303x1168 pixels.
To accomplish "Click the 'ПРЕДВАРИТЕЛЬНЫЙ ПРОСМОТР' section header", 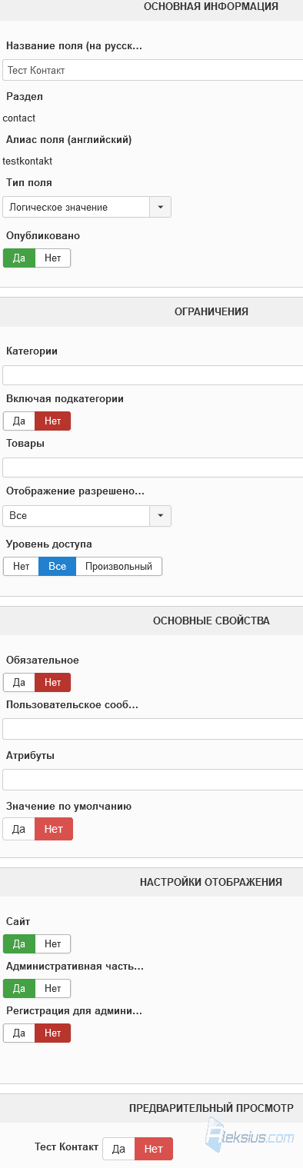I will pyautogui.click(x=211, y=1108).
